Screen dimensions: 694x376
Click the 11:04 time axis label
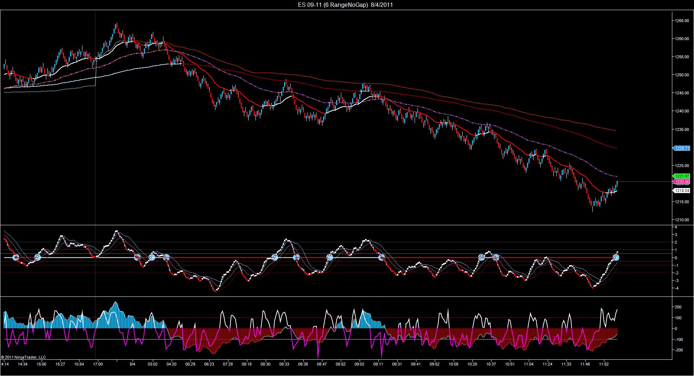click(x=528, y=364)
